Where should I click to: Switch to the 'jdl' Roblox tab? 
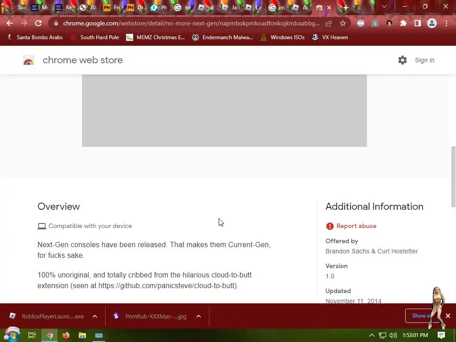coord(206,8)
